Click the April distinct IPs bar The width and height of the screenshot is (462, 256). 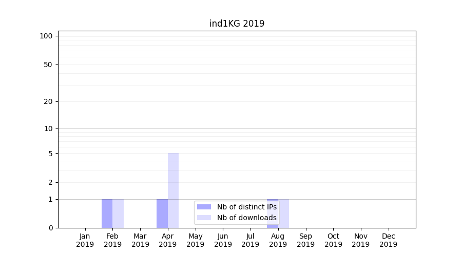(x=162, y=213)
